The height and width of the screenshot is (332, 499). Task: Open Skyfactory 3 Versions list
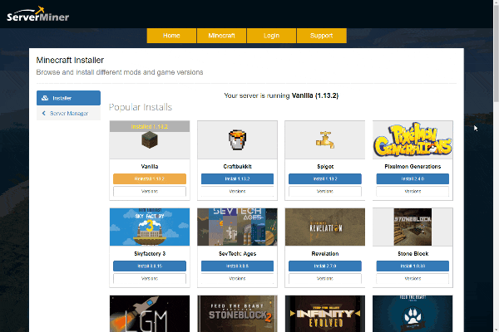[x=150, y=279]
